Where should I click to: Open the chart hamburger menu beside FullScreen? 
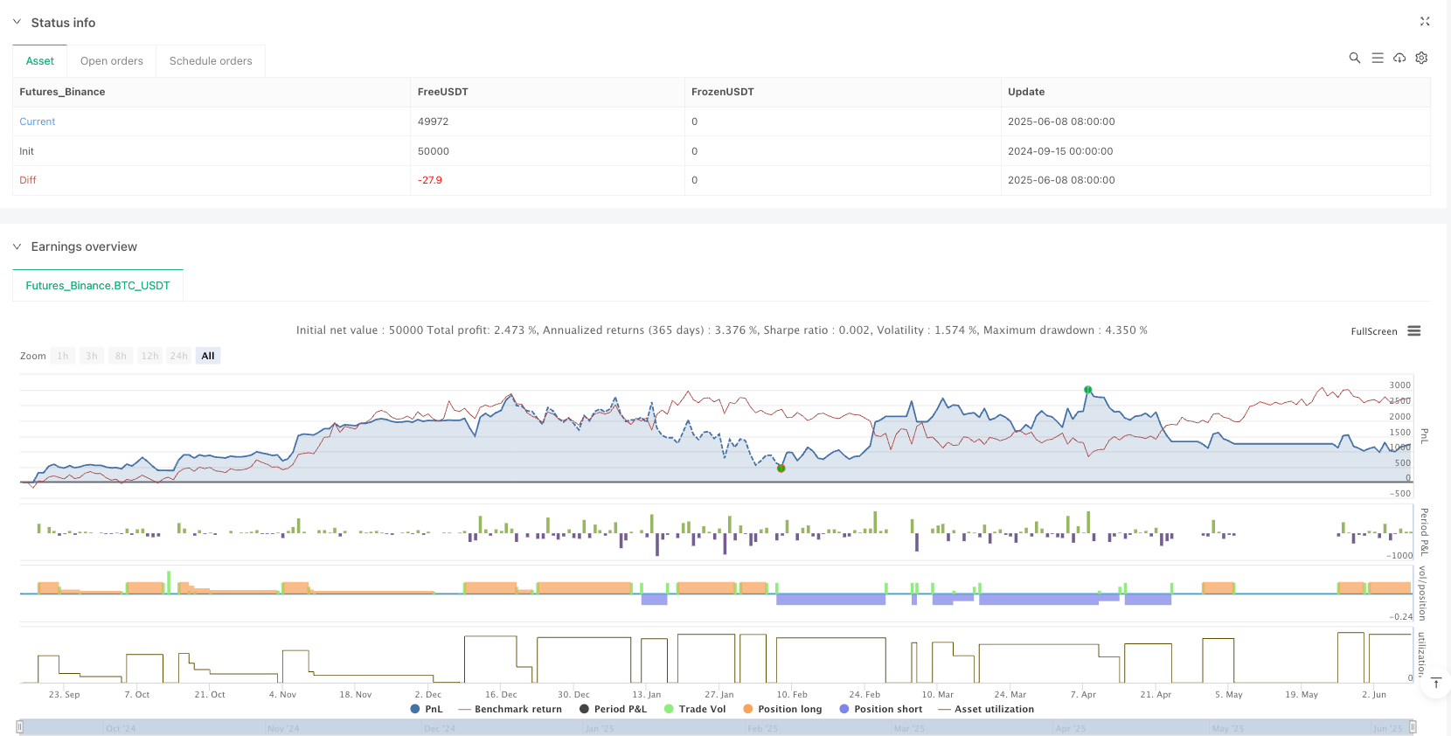coord(1414,331)
